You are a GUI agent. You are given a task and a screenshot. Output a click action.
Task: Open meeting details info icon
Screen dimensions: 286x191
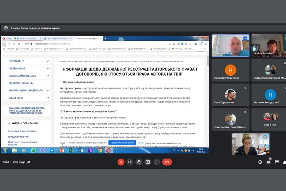click(260, 162)
